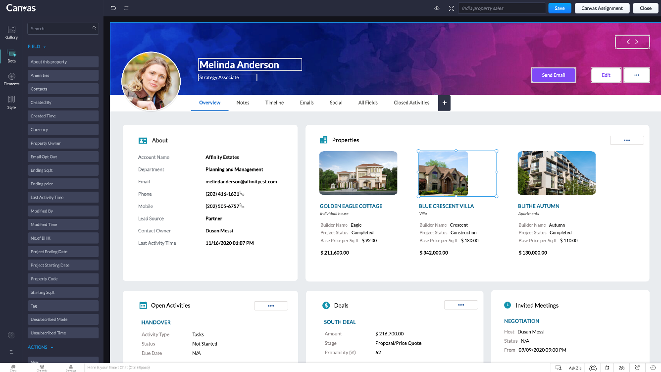Open the Gallery panel in the sidebar
This screenshot has width=661, height=372.
(11, 32)
